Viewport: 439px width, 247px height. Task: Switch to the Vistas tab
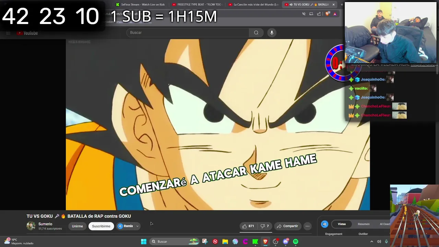[x=342, y=224]
